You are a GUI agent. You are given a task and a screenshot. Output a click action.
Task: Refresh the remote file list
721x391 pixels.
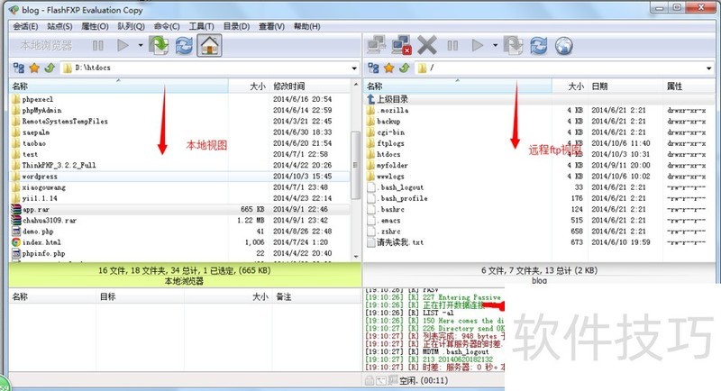click(538, 45)
